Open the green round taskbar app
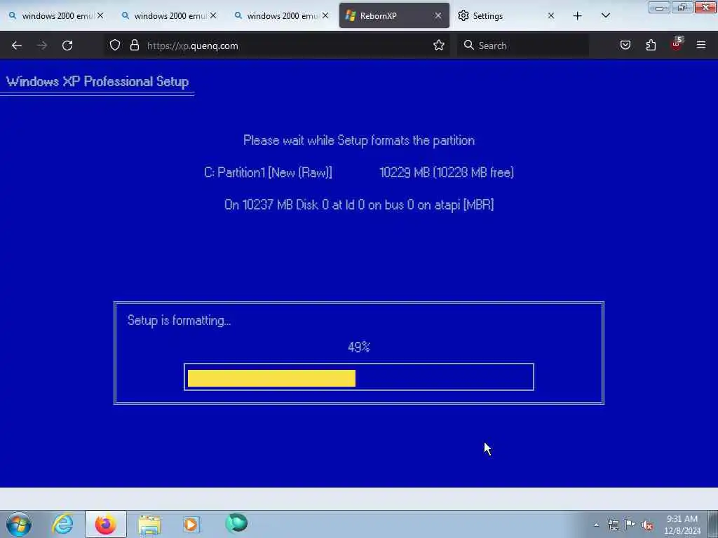 236,523
